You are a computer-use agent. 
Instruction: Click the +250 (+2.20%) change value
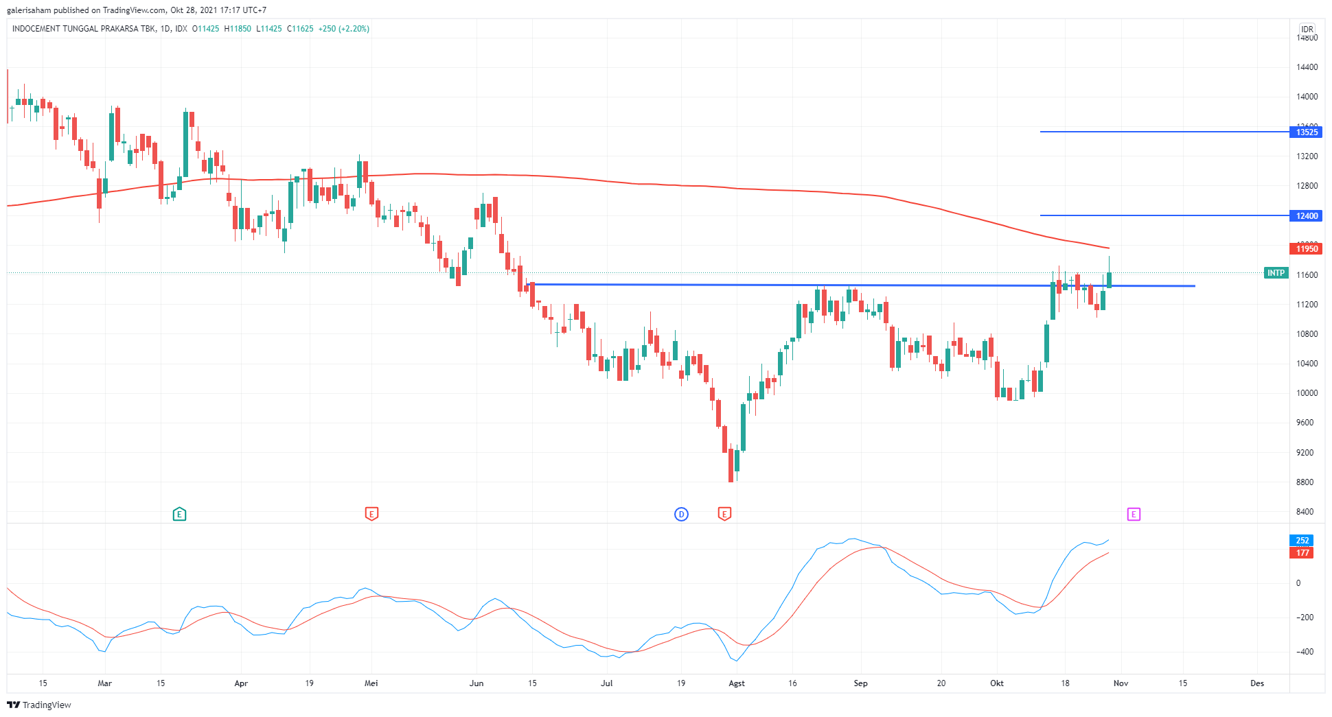(x=344, y=29)
